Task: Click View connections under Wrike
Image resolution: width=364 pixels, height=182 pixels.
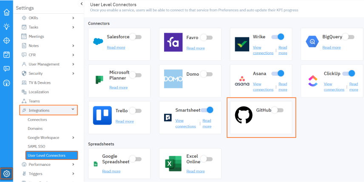Action: 263,50
